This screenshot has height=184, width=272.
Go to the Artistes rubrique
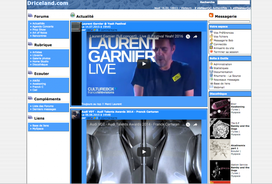tap(37, 52)
